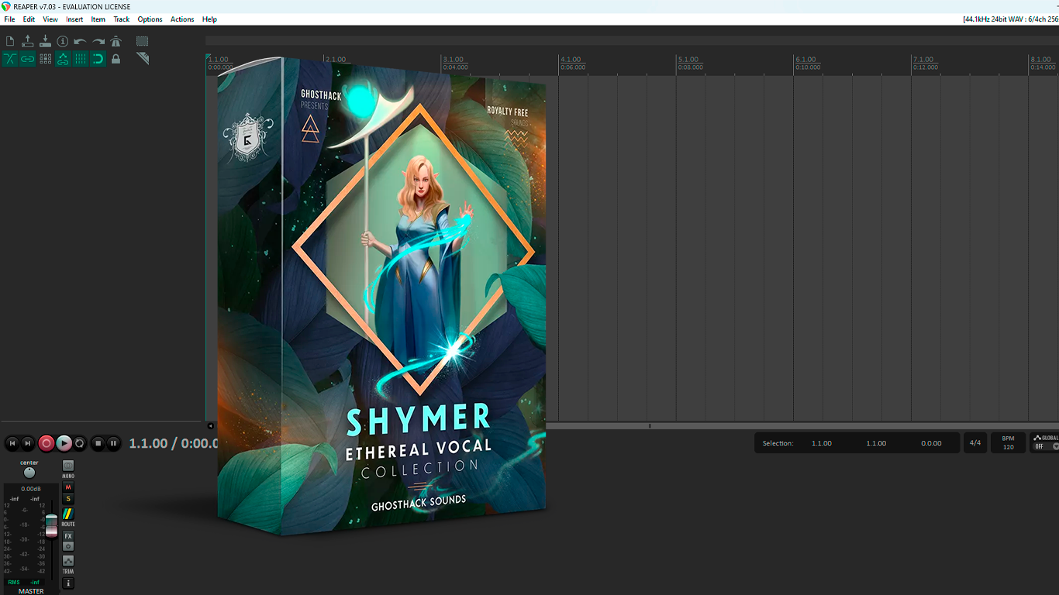The height and width of the screenshot is (595, 1059).
Task: Click the 4/4 time signature field
Action: coord(975,443)
